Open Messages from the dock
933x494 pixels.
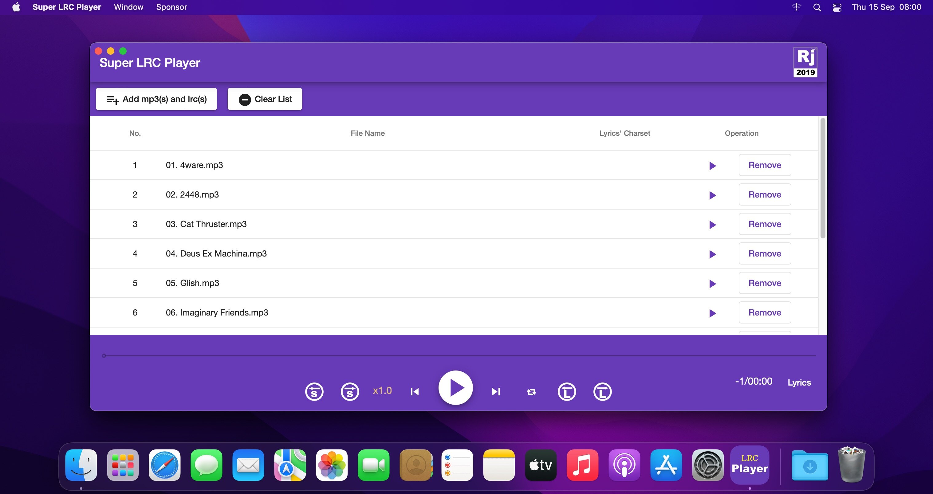207,465
